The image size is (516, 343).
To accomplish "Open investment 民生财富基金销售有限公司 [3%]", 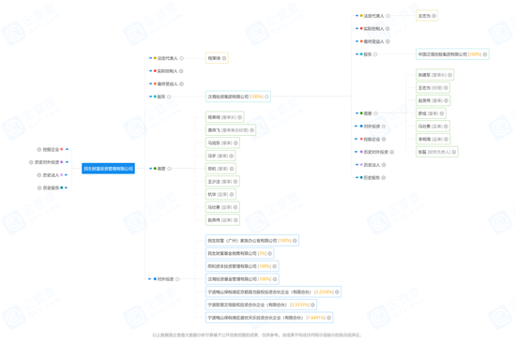I will 239,253.
